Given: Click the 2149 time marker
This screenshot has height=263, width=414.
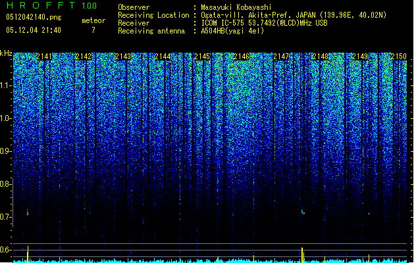Looking at the screenshot, I should 360,57.
